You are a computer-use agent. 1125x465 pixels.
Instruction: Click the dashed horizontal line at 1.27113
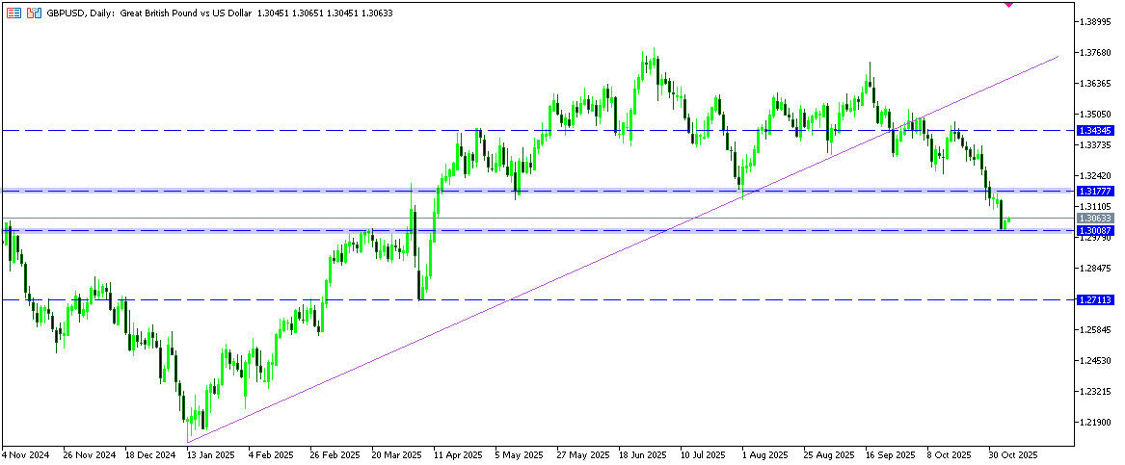pyautogui.click(x=675, y=299)
